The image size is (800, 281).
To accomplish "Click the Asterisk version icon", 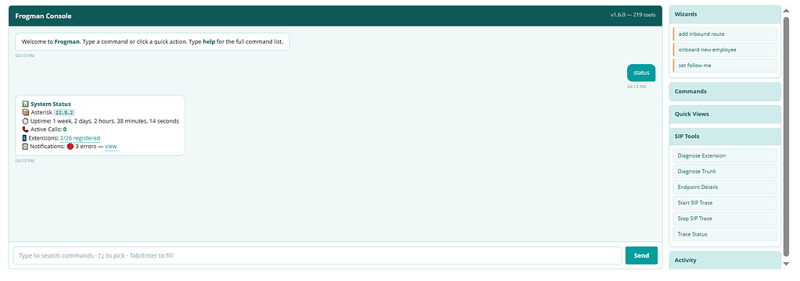I will (x=26, y=112).
